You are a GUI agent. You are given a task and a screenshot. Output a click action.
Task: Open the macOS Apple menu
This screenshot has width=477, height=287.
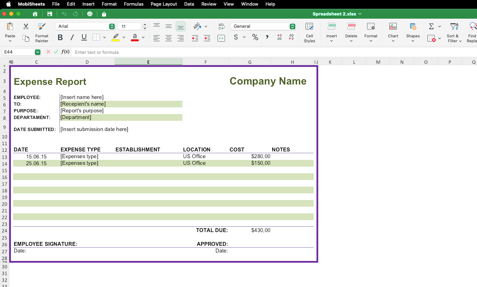[8, 4]
